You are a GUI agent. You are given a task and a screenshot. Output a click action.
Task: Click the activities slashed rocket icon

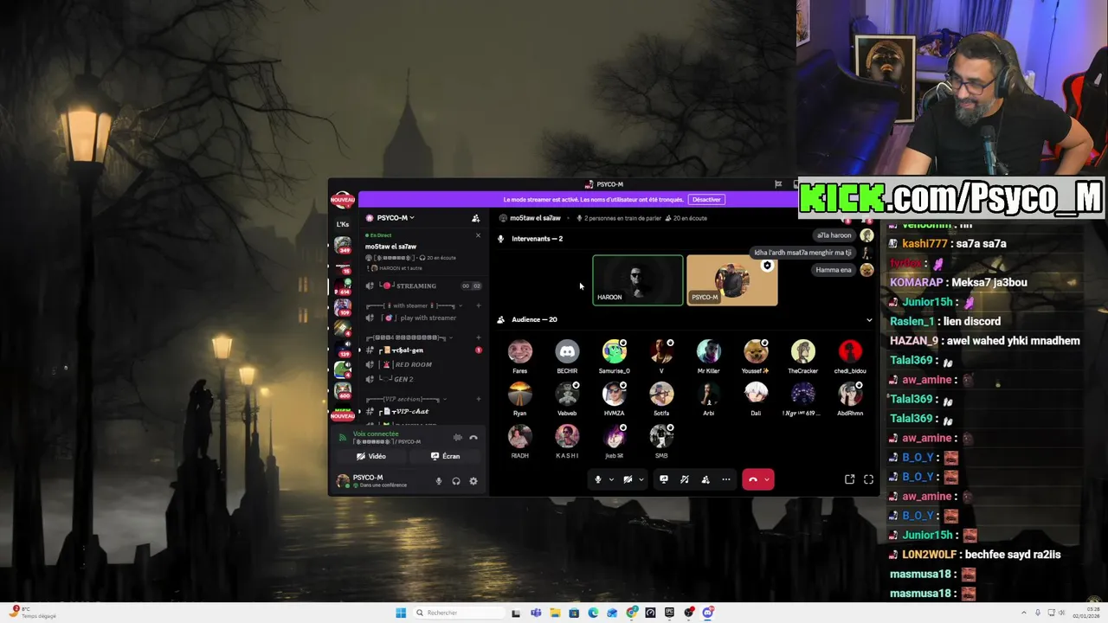[x=685, y=479]
